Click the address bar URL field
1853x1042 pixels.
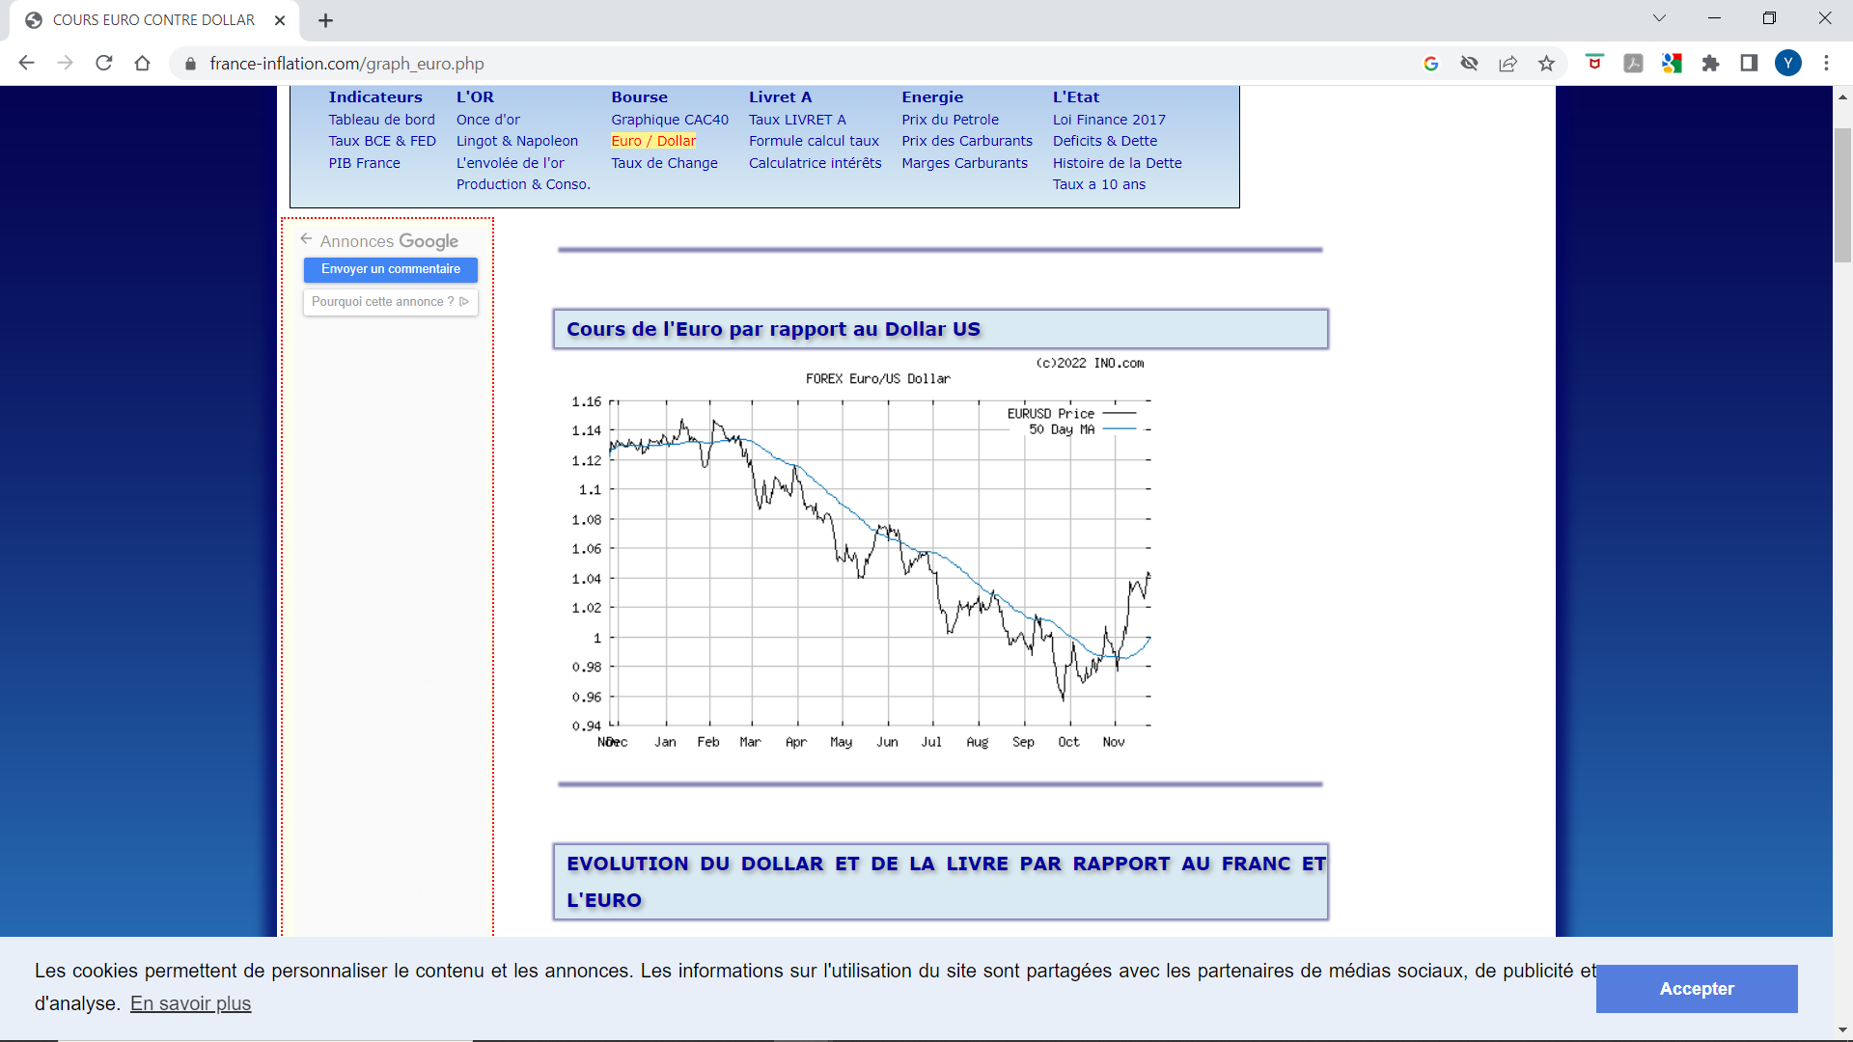(772, 64)
